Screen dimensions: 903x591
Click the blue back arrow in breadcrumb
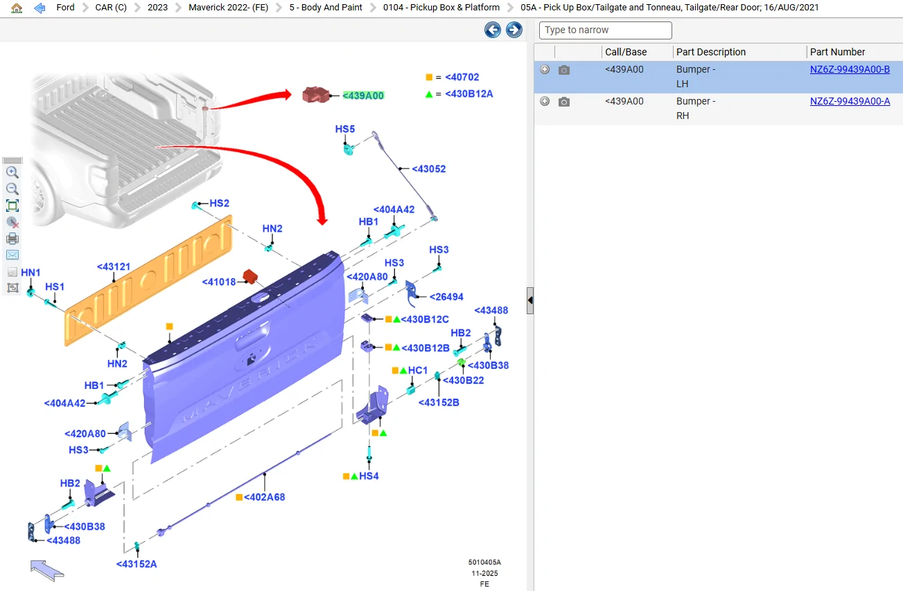point(40,8)
